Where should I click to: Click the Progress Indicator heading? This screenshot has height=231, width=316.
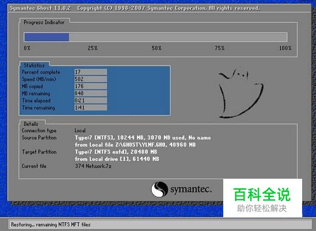(x=44, y=22)
